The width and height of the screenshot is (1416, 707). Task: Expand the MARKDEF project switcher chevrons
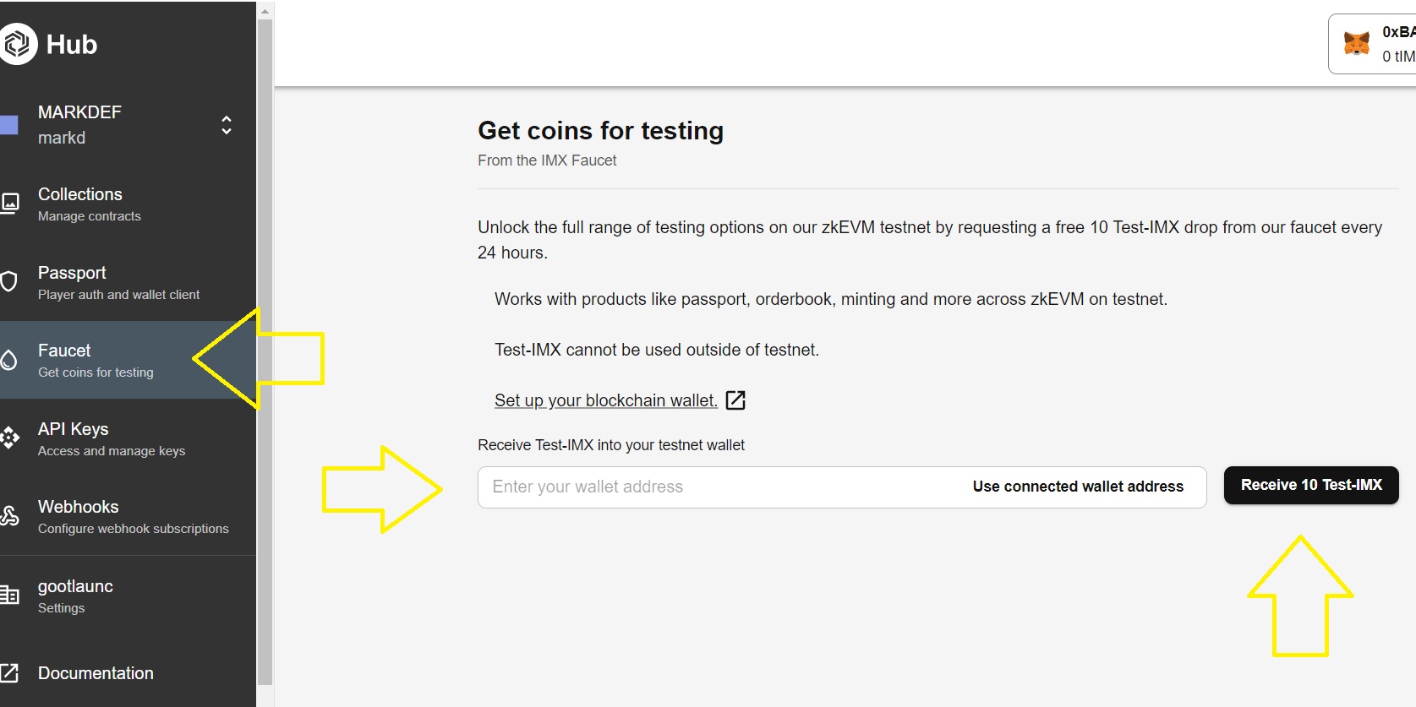pos(227,125)
